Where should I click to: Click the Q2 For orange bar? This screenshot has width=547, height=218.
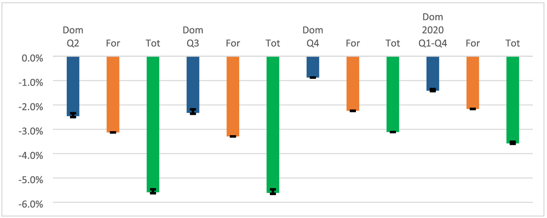point(113,94)
